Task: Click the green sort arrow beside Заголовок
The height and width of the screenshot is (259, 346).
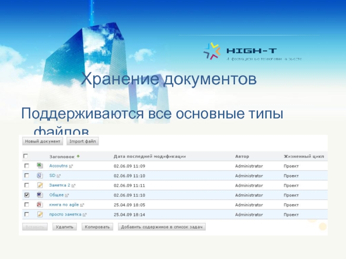Action: (78, 156)
